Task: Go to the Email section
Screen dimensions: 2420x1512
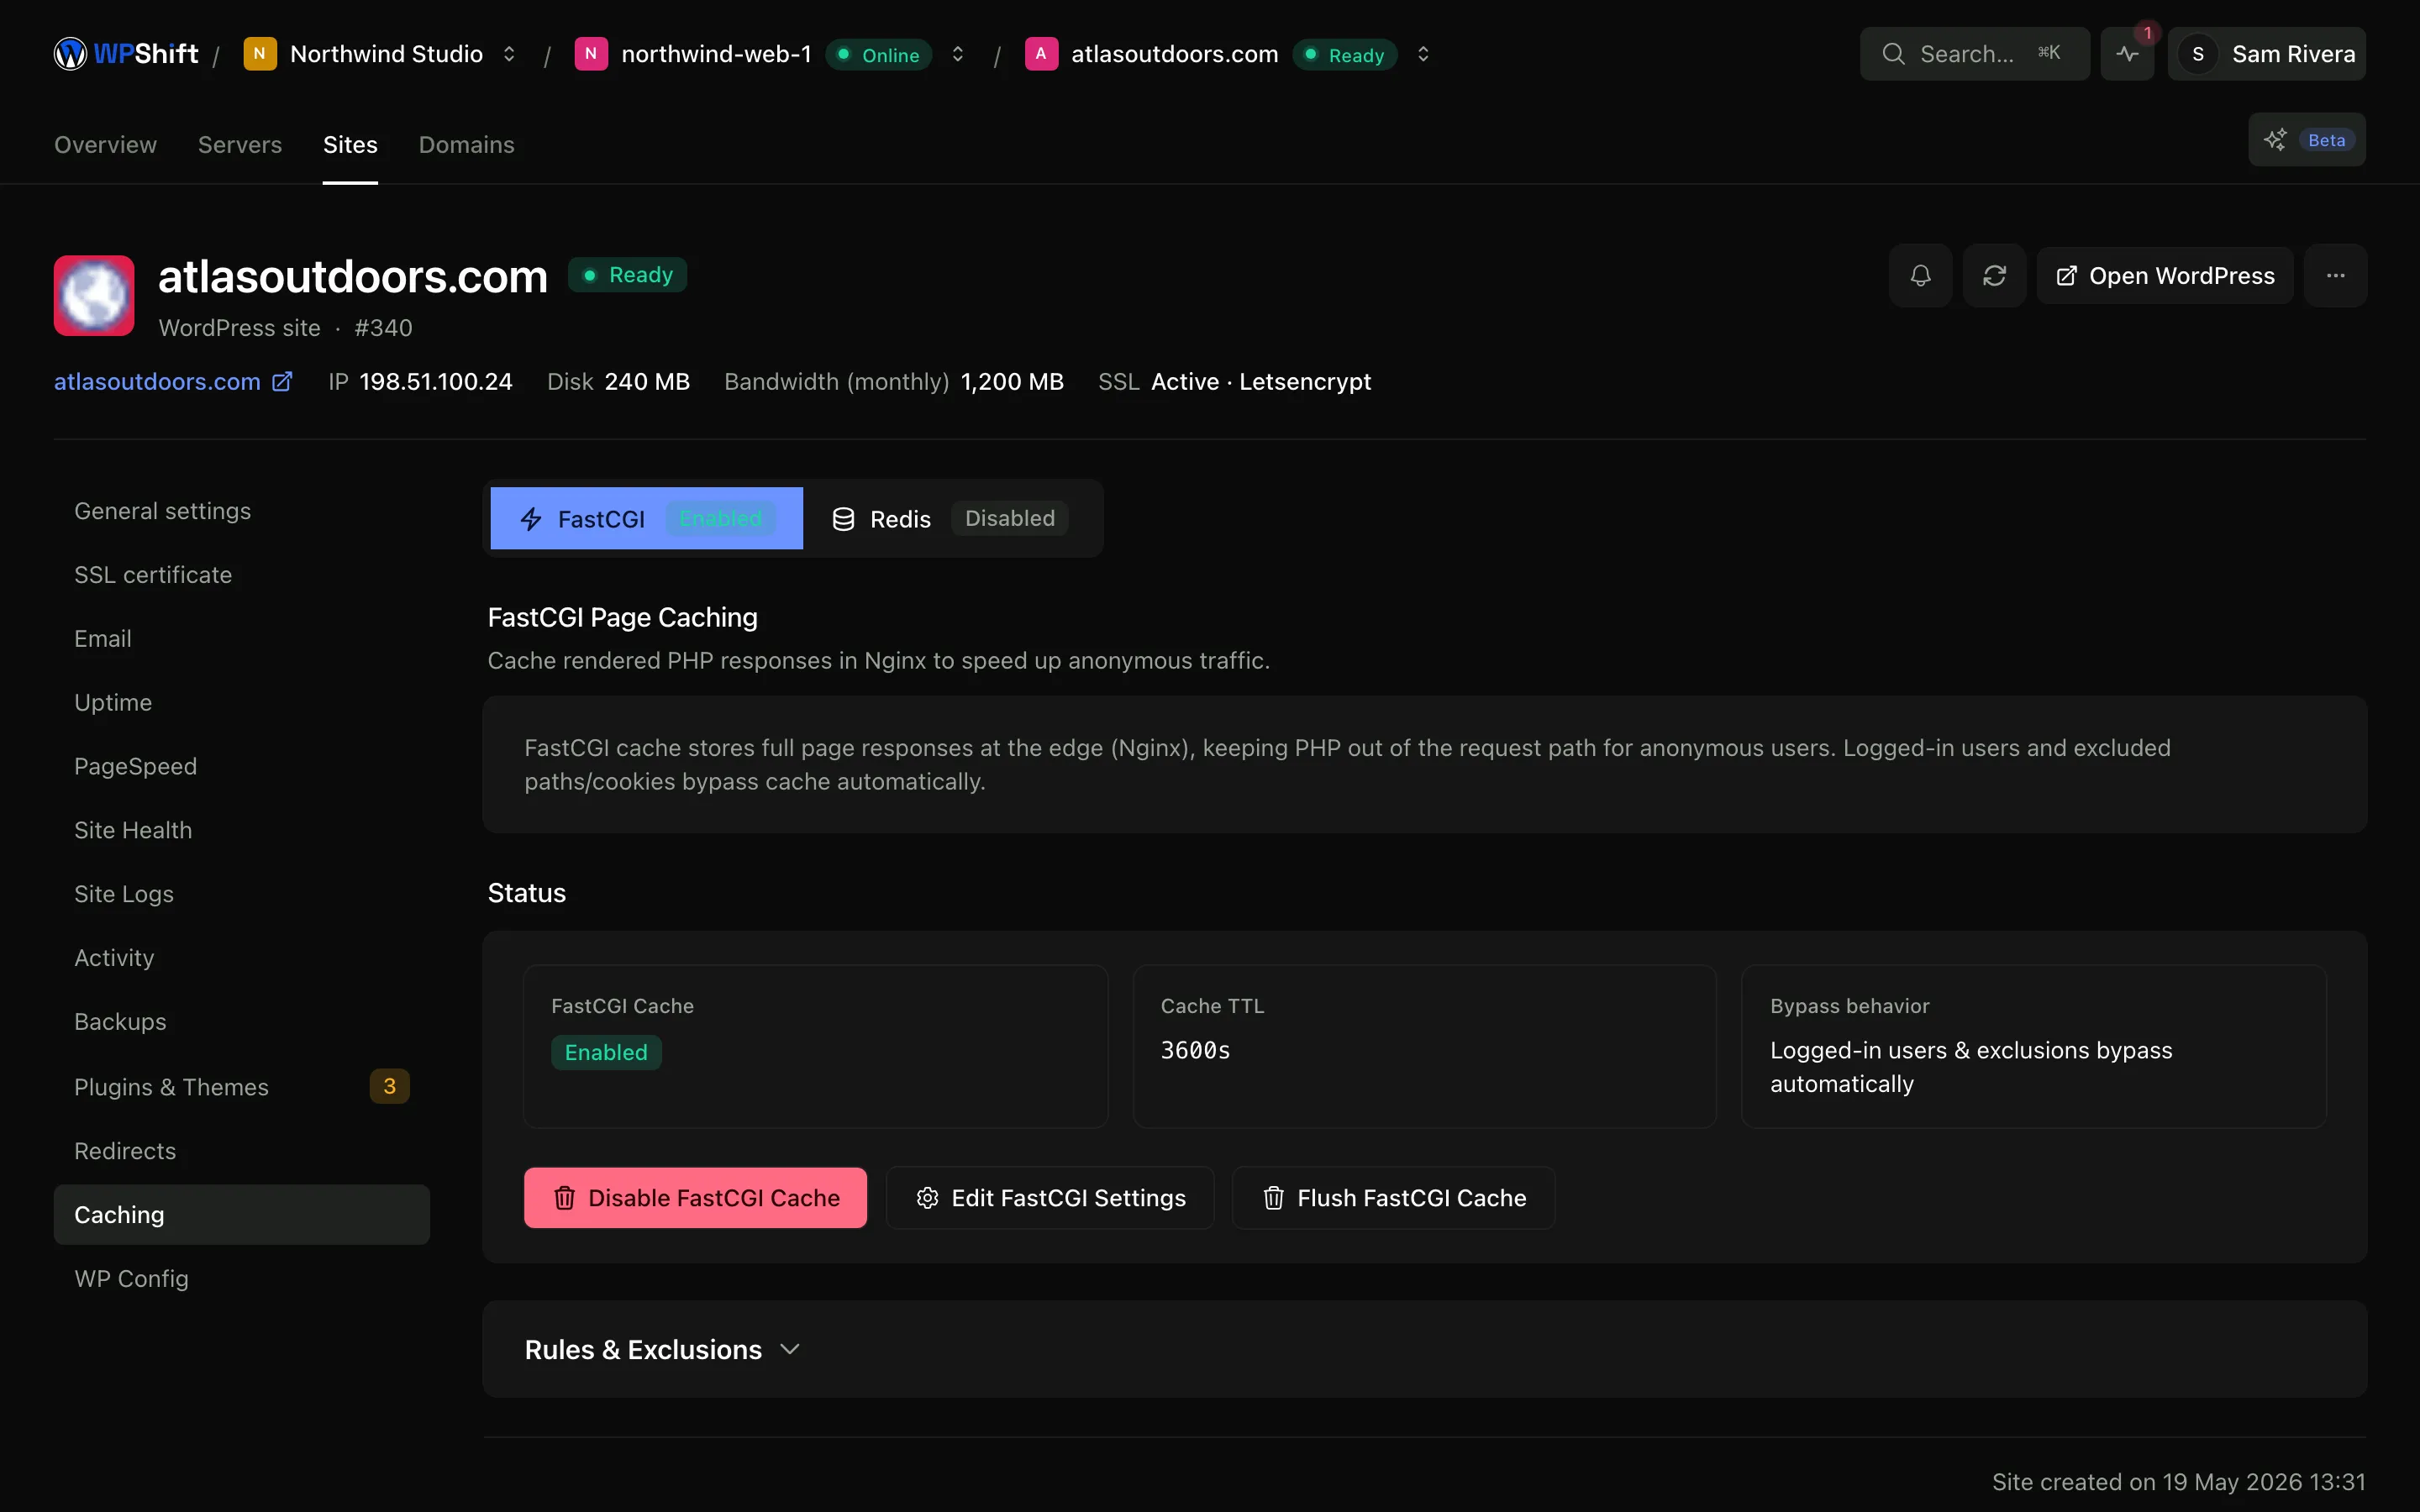Action: pos(242,639)
